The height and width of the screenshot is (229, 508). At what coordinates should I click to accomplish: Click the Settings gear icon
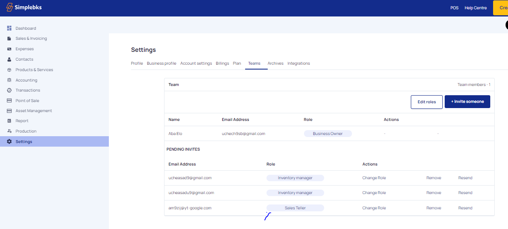9,142
